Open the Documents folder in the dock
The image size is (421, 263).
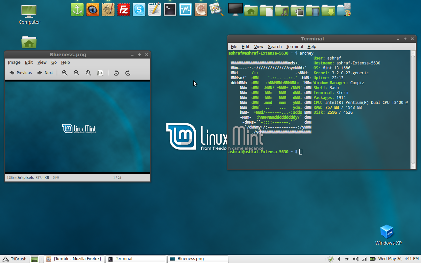pyautogui.click(x=266, y=10)
